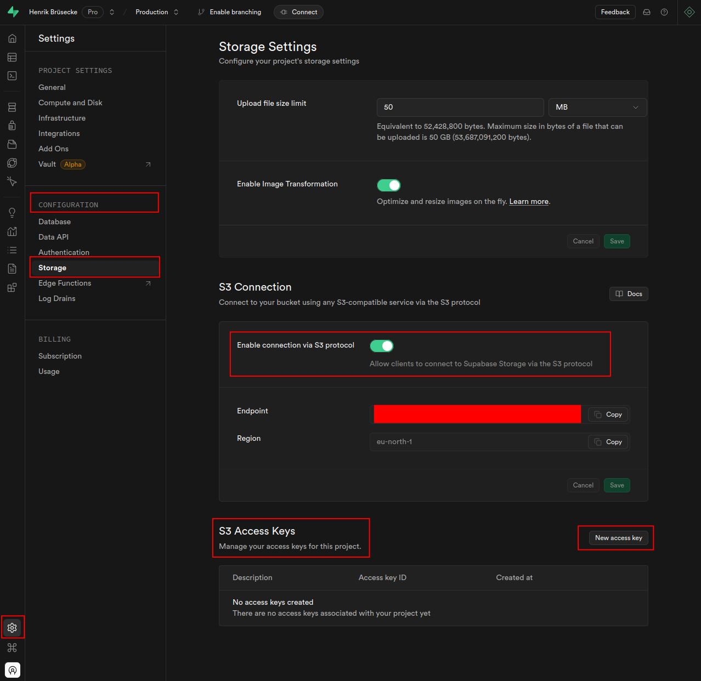Image resolution: width=701 pixels, height=681 pixels.
Task: Open the MB unit dropdown
Action: click(598, 107)
